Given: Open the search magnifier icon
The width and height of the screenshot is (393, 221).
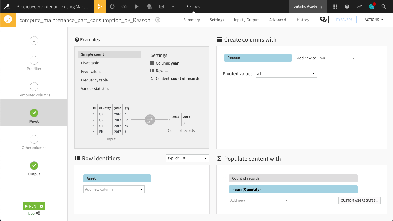Looking at the screenshot, I should [x=383, y=6].
